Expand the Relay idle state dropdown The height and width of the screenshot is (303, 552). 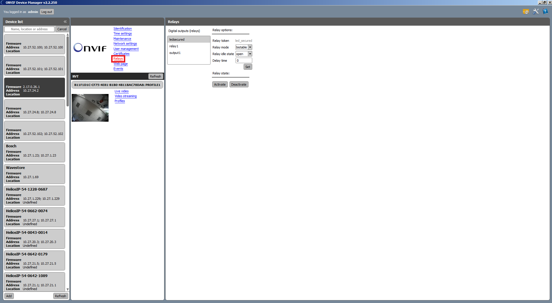click(x=250, y=54)
